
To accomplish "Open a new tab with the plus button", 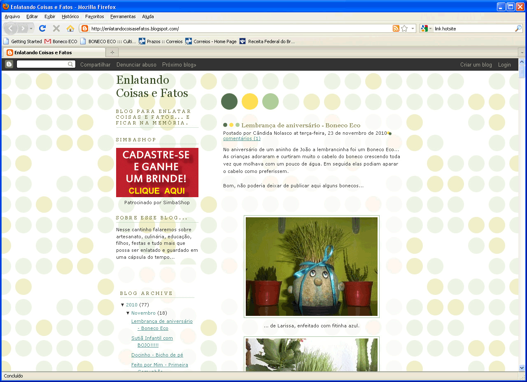I will 112,53.
